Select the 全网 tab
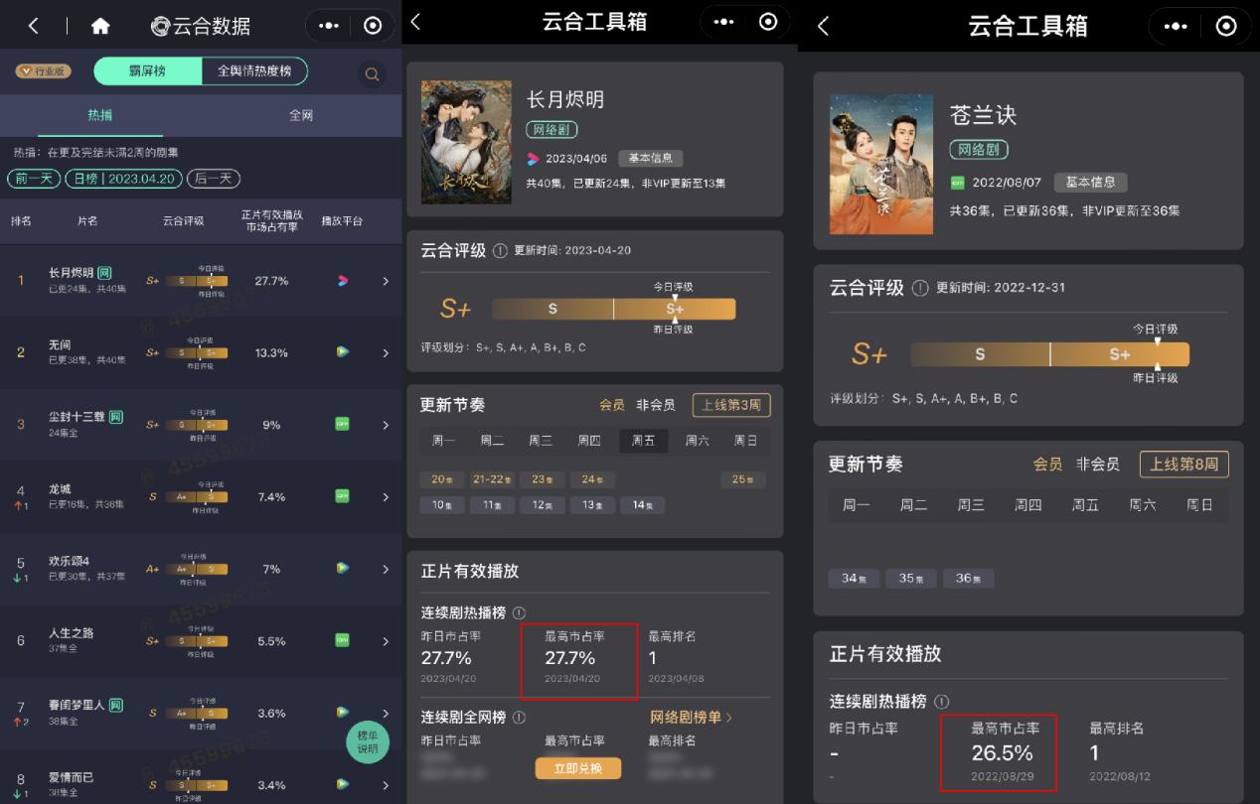Screen dimensions: 1260x804 pos(301,115)
